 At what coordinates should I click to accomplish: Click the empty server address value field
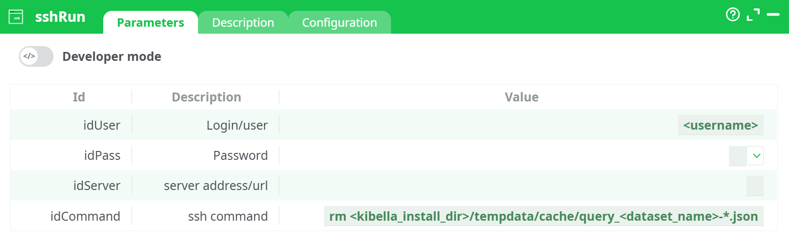(754, 186)
